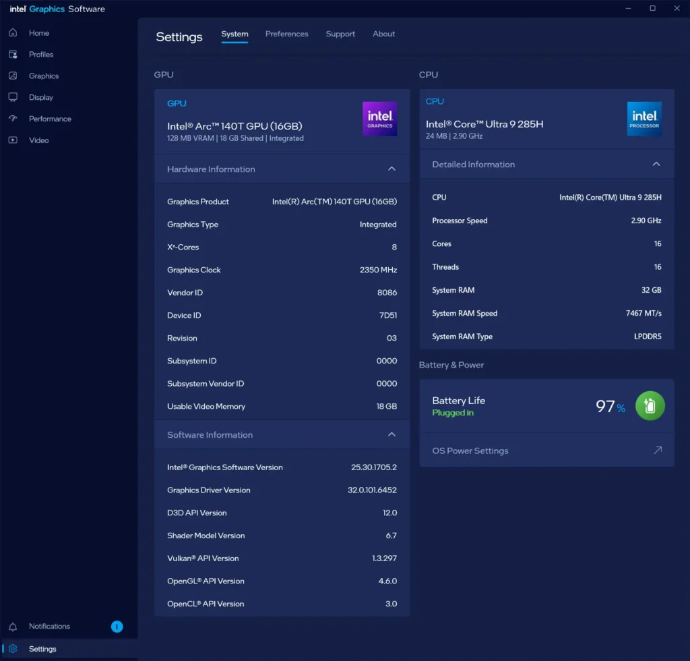Viewport: 690px width, 661px height.
Task: Click Processor Speed value 2.90 GHz
Action: 646,221
